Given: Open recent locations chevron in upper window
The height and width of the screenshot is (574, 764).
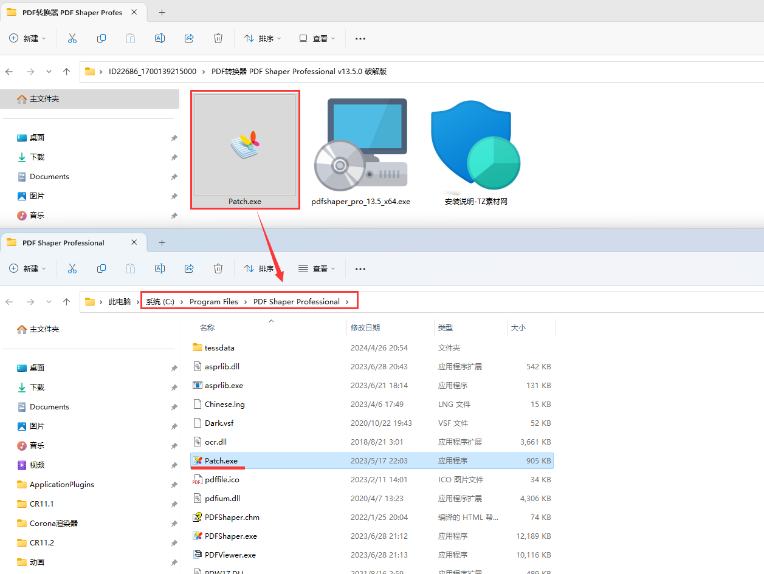Looking at the screenshot, I should 49,72.
